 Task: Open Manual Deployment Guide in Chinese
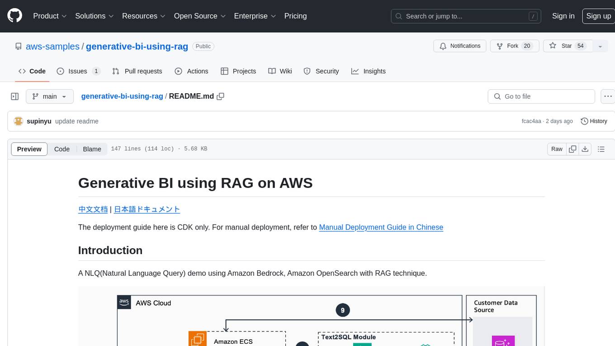tap(381, 227)
